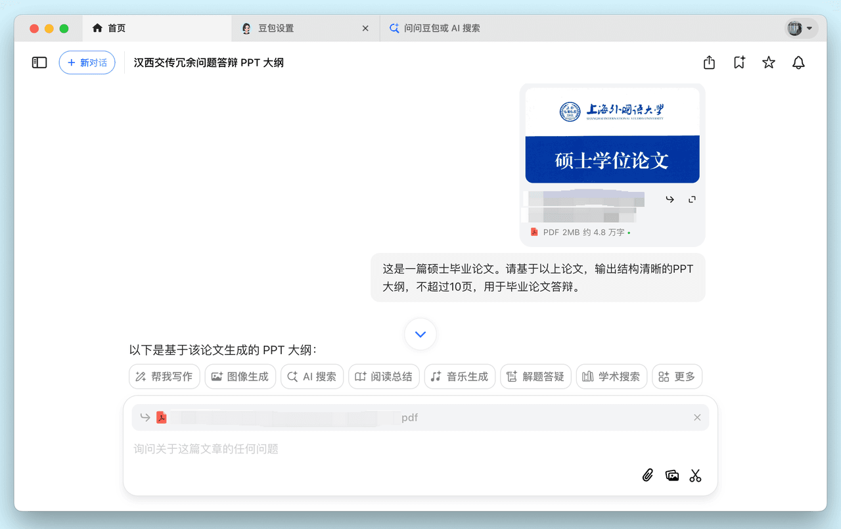
Task: Open the 更多 skills menu
Action: pos(677,377)
